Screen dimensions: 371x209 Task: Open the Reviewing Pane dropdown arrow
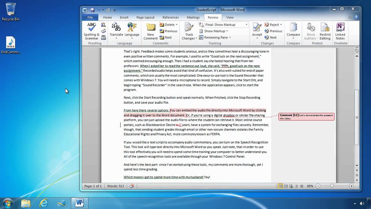(230, 37)
